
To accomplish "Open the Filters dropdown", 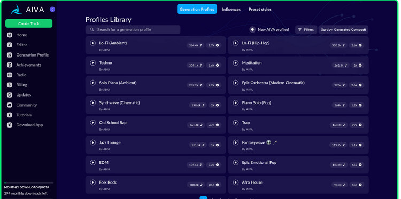I will 306,29.
